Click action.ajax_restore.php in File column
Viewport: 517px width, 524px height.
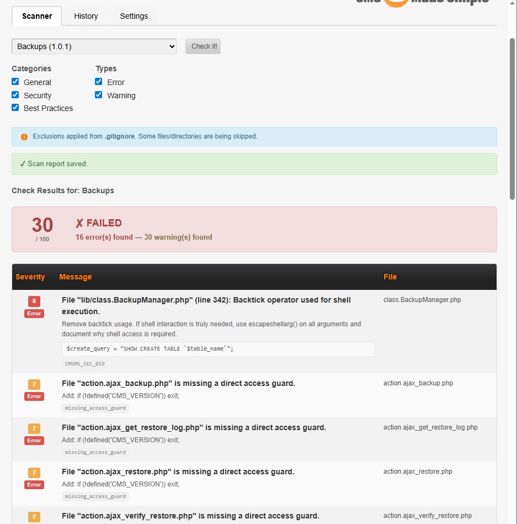(x=418, y=472)
